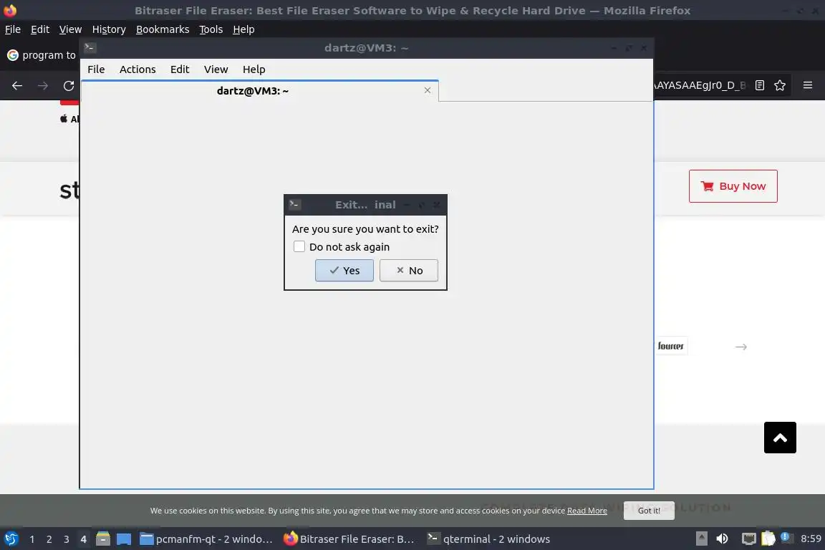Open the terminal Help menu
Image resolution: width=825 pixels, height=550 pixels.
(x=254, y=69)
